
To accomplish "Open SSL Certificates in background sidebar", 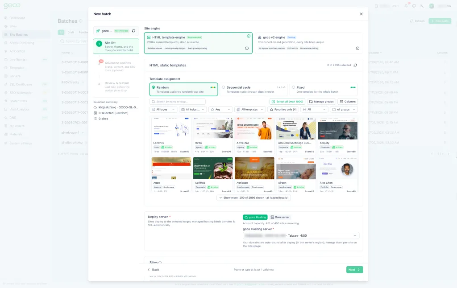I will coord(21,84).
